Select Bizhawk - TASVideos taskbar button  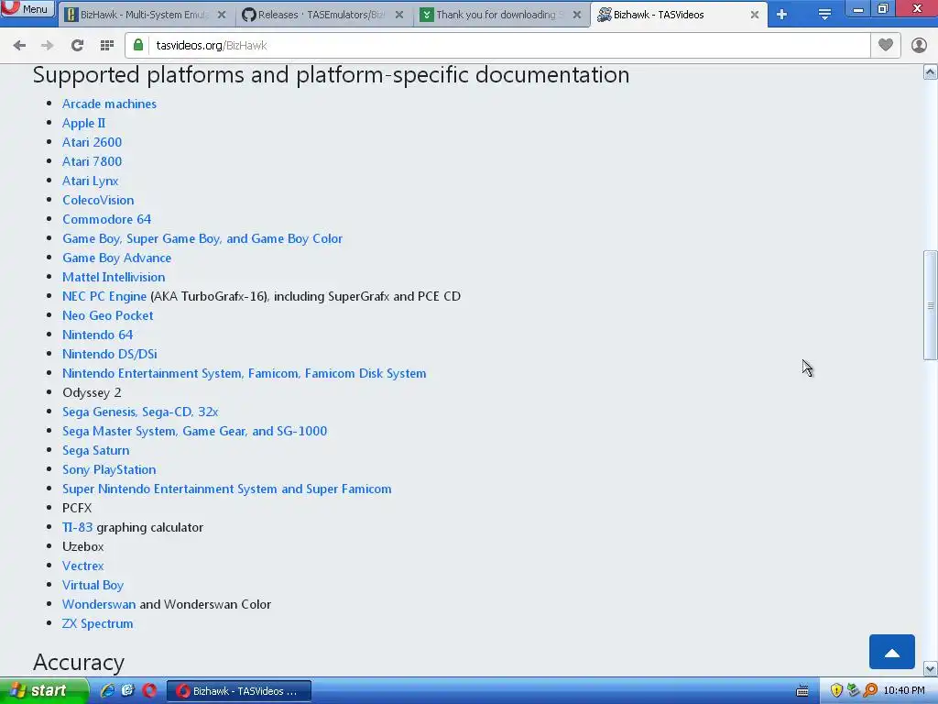(238, 691)
